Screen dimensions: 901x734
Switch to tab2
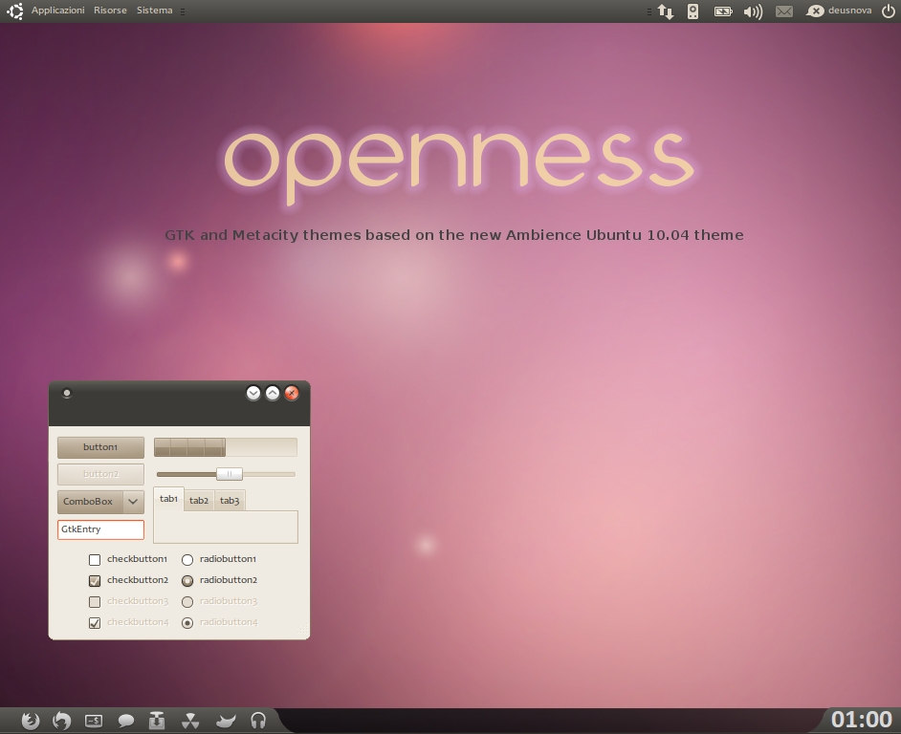tap(199, 501)
